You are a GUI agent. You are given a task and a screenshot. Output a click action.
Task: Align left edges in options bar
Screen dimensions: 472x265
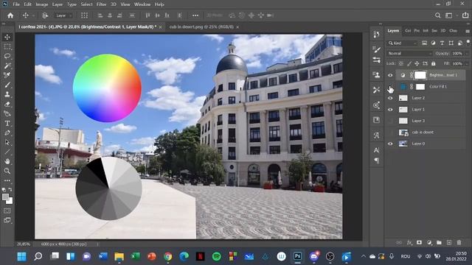[100, 15]
